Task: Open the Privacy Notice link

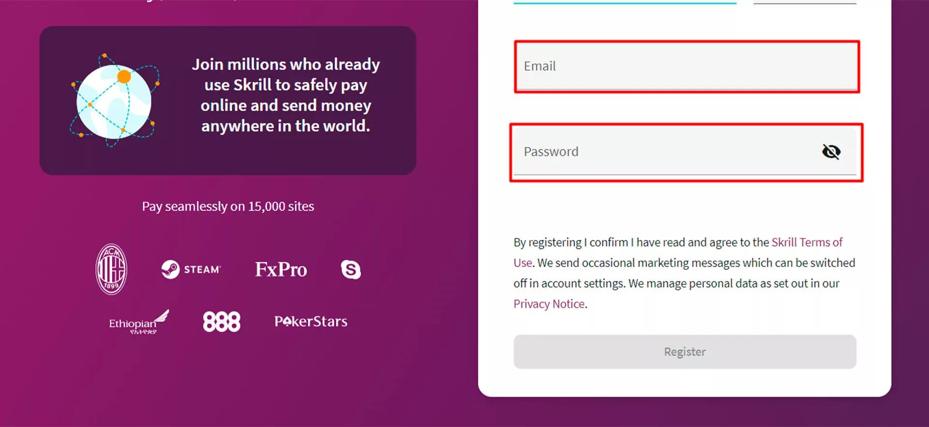Action: (549, 304)
